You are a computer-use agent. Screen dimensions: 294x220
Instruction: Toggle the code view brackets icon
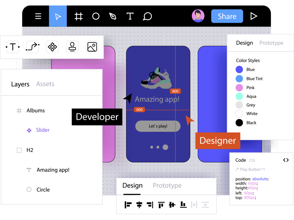coord(286,160)
